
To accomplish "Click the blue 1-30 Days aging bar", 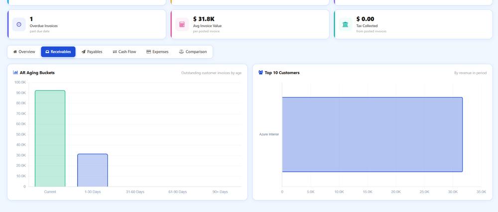I will click(x=93, y=170).
